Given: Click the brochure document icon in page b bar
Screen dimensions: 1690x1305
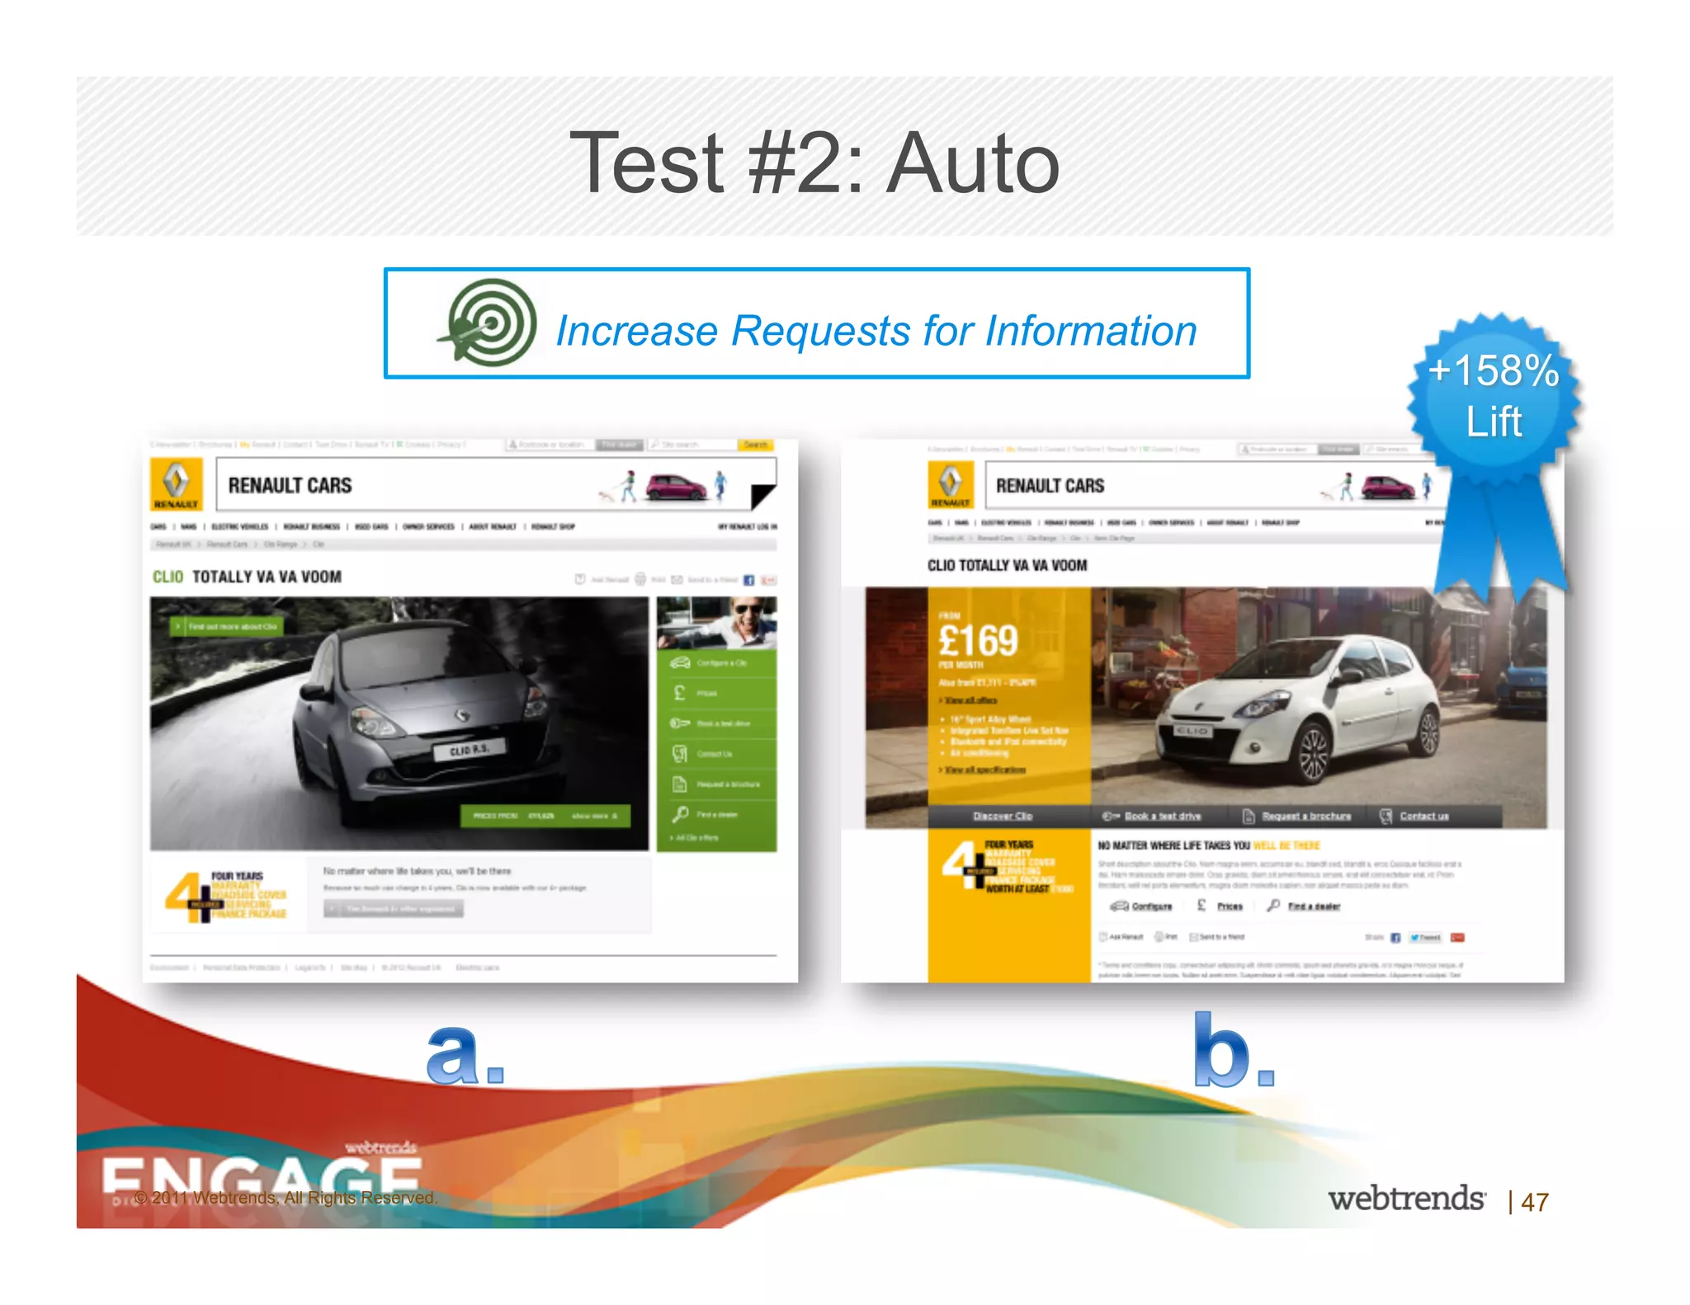Looking at the screenshot, I should pos(1249,816).
